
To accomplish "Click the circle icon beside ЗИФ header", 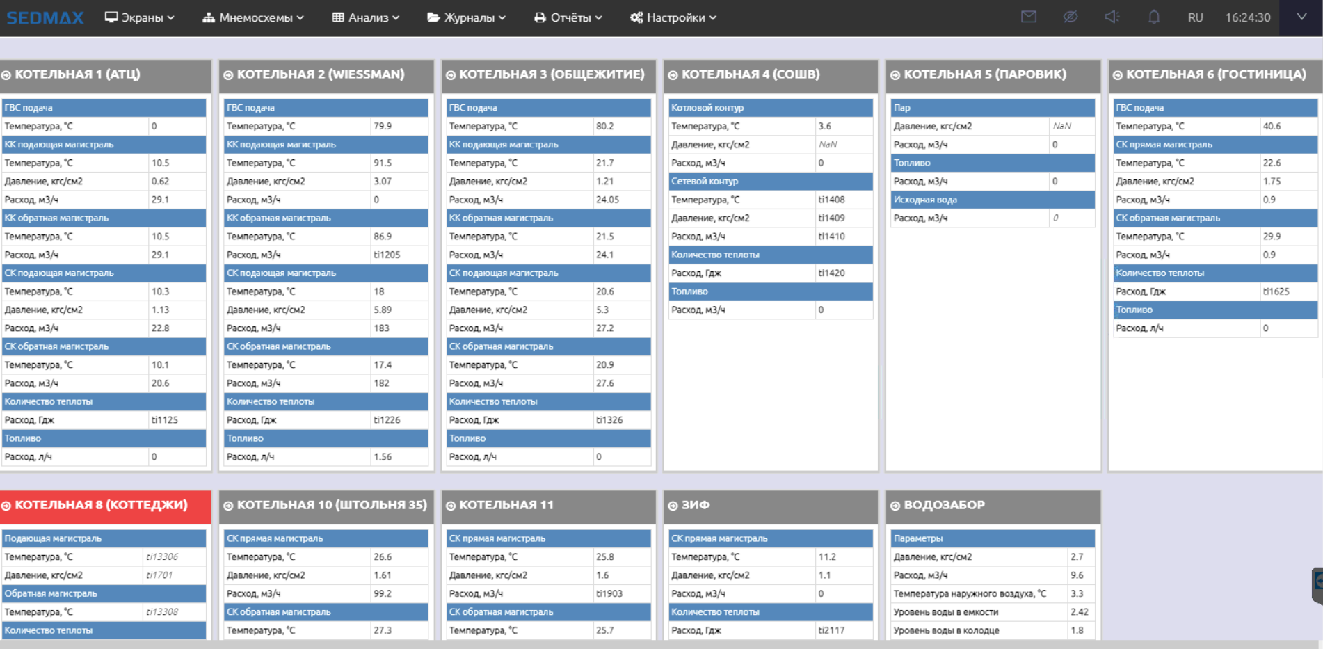I will coord(673,506).
